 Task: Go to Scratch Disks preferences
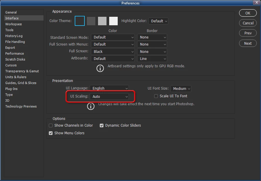(x=24, y=59)
